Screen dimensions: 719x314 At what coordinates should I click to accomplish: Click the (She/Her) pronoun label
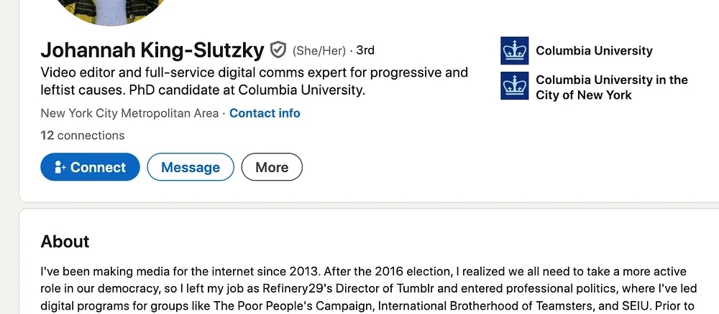pyautogui.click(x=319, y=51)
